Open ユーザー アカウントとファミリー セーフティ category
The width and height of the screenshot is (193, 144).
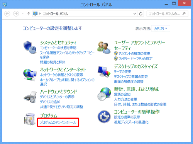pyautogui.click(x=139, y=45)
